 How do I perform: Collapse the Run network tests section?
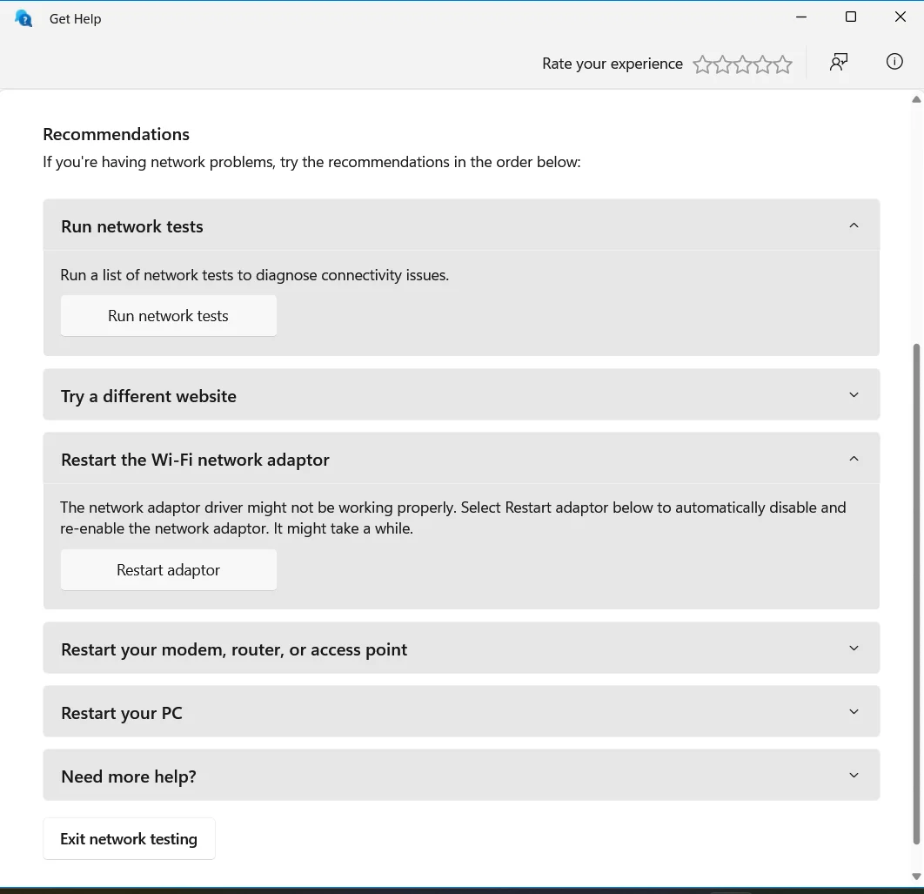(x=461, y=225)
